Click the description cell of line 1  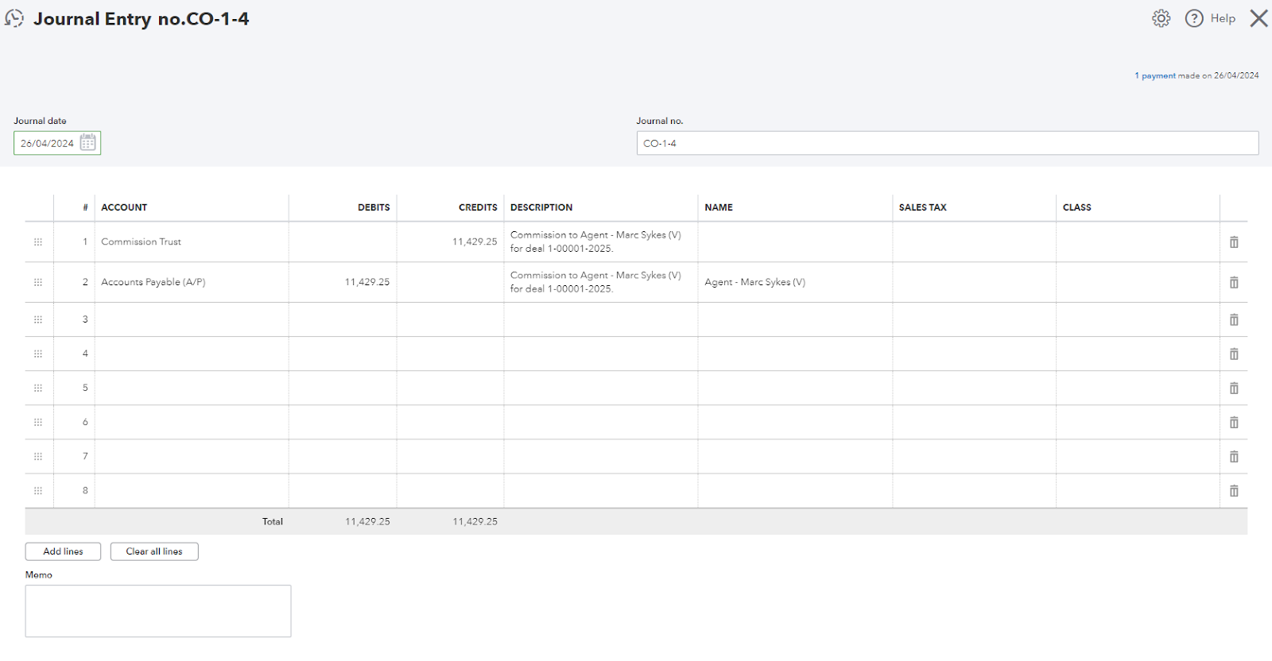pyautogui.click(x=601, y=242)
